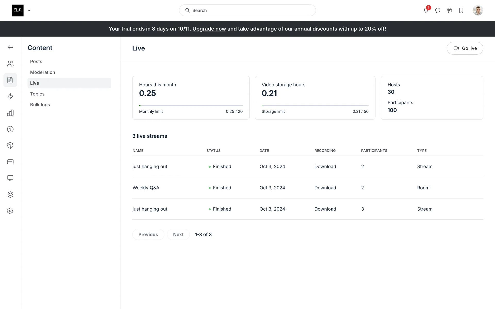Click the dollar sign circle icon
The image size is (495, 309).
pyautogui.click(x=10, y=129)
